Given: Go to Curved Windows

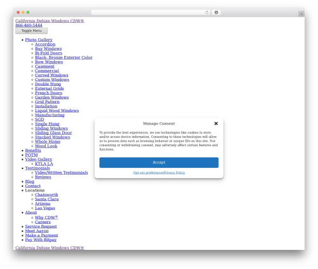Looking at the screenshot, I should point(52,75).
